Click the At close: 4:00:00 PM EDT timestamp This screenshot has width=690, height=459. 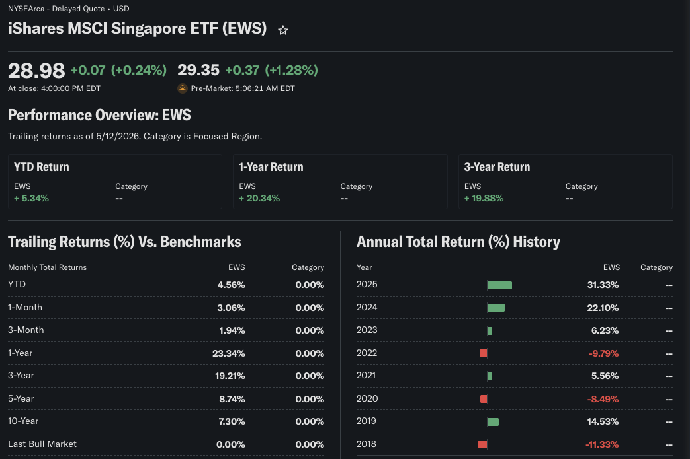tap(54, 88)
